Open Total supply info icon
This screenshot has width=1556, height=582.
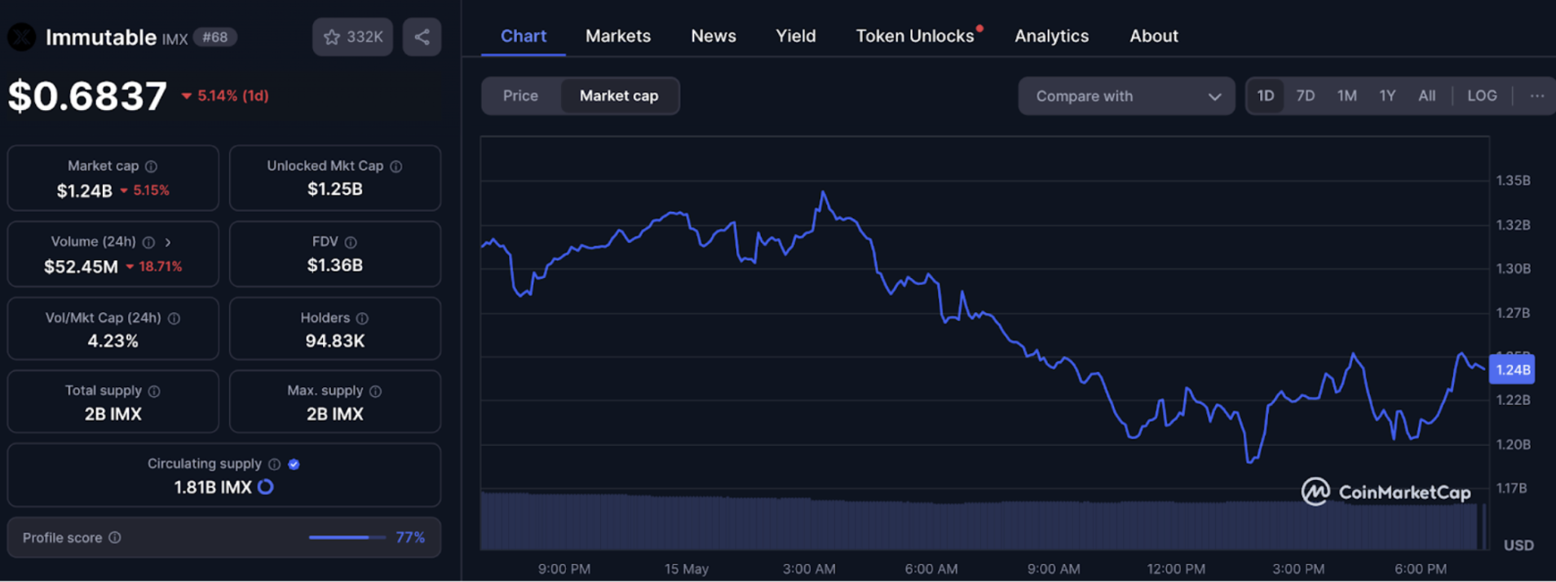click(154, 391)
